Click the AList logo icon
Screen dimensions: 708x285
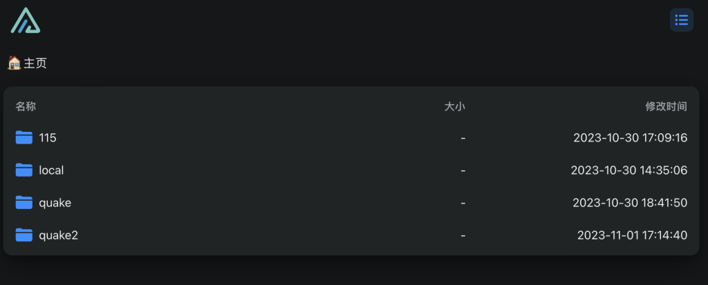26,20
